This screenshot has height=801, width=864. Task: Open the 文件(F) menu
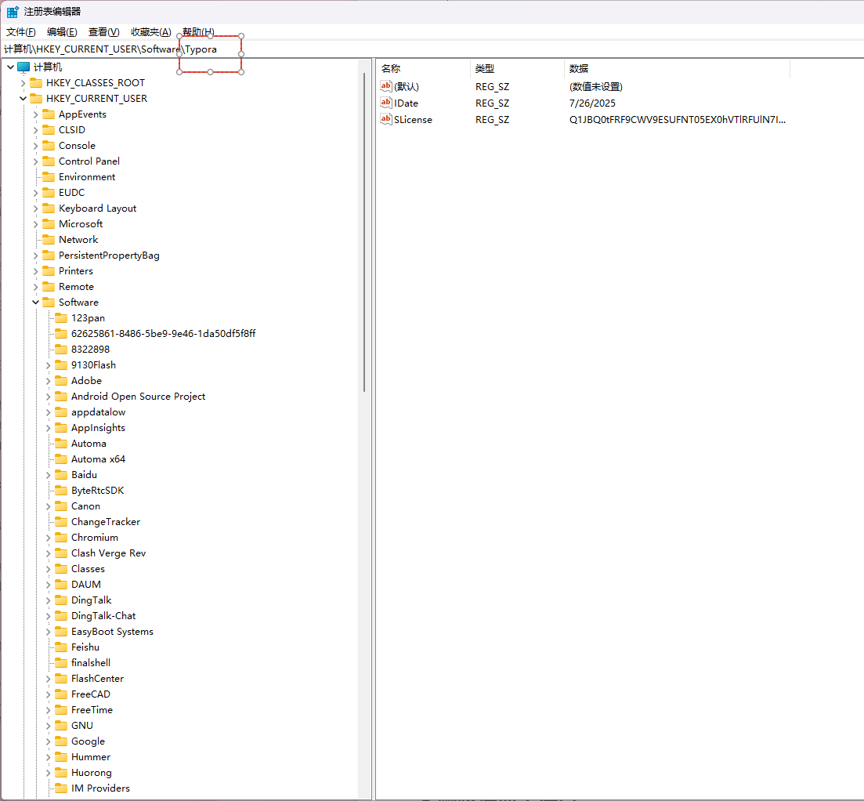coord(21,32)
